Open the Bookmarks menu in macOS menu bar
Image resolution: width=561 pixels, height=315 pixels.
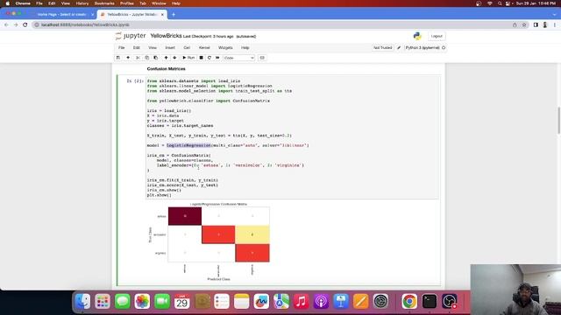104,3
